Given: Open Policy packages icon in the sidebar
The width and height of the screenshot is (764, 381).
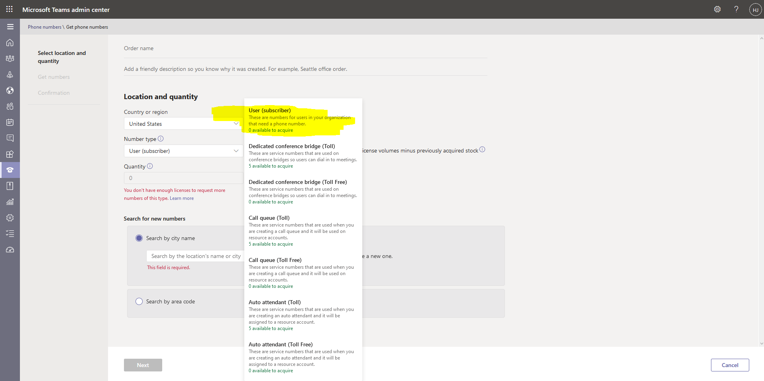Looking at the screenshot, I should click(x=10, y=186).
